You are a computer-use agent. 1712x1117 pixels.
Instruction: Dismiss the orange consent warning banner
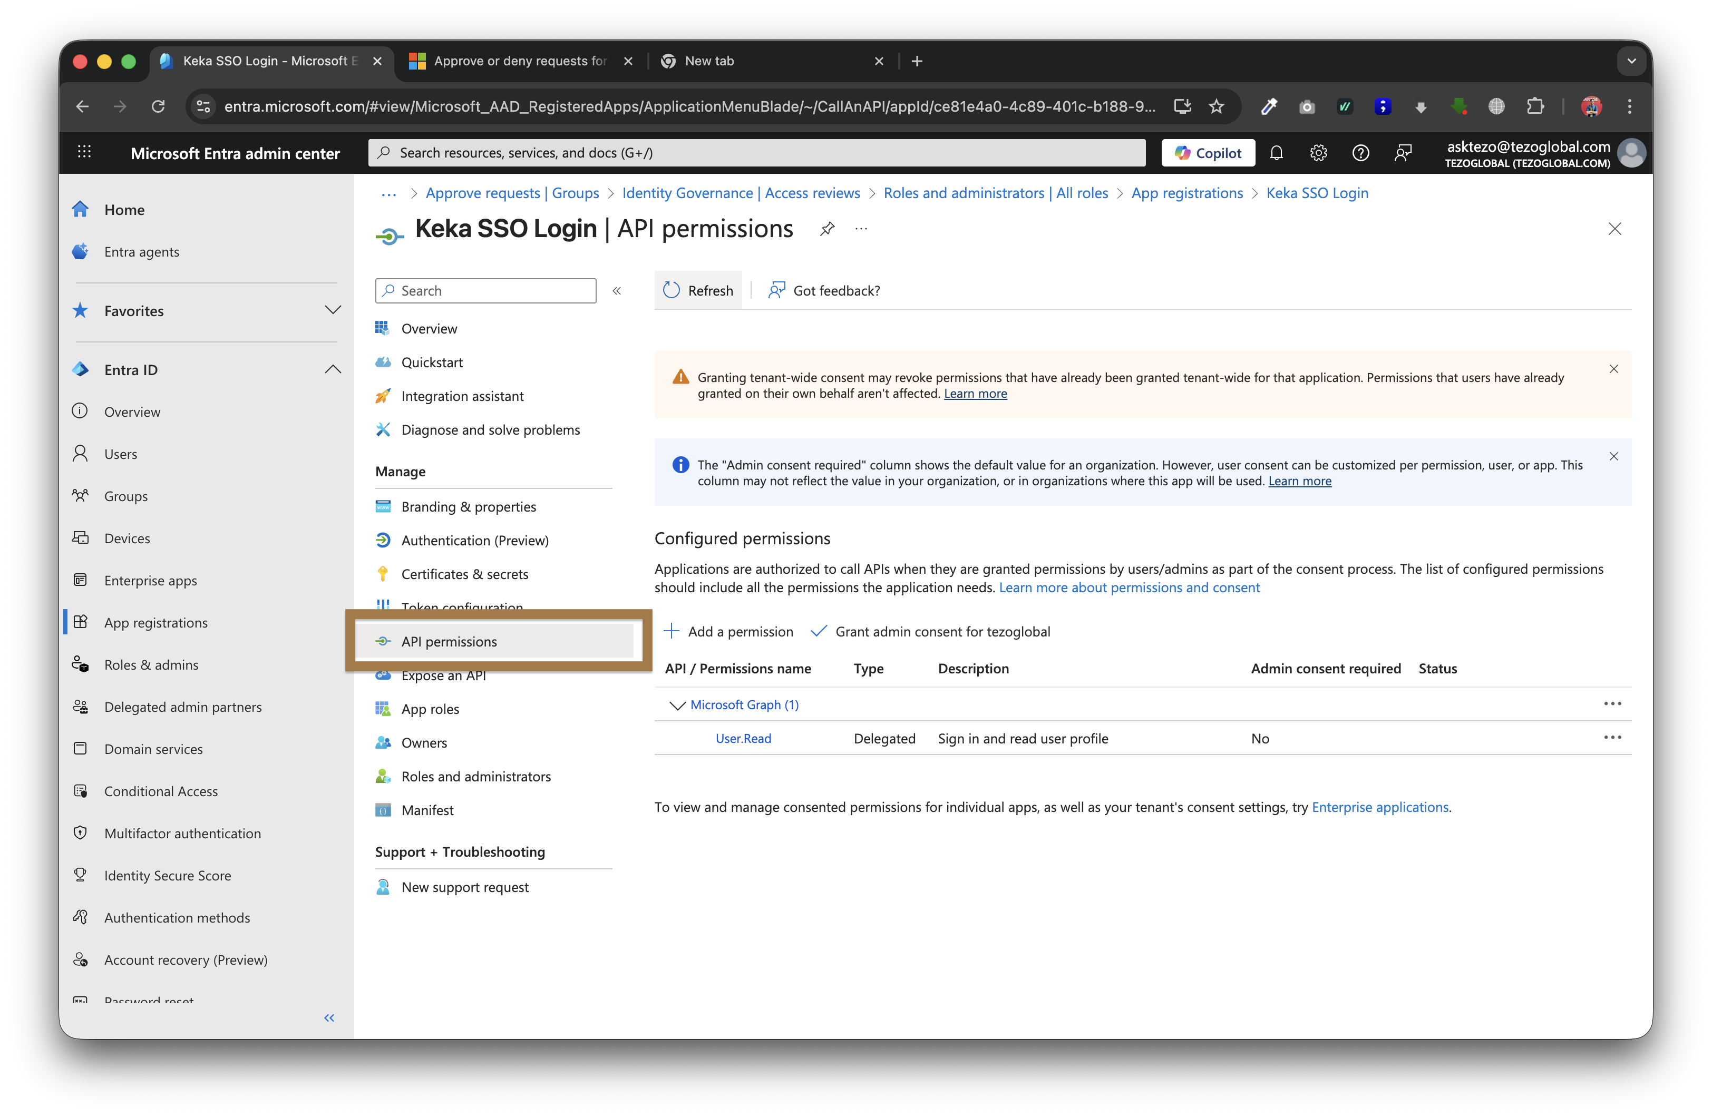(1613, 369)
